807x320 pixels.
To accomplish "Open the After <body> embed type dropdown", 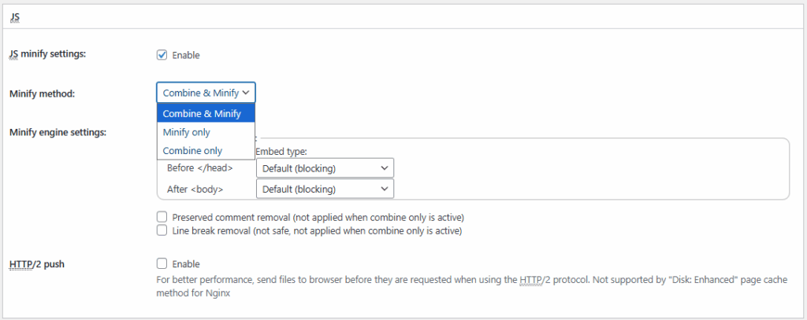I will 325,189.
